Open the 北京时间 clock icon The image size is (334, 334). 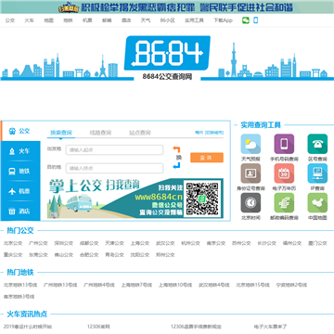[250, 203]
